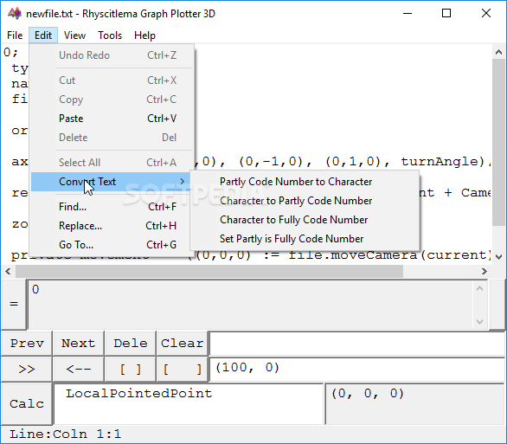Image resolution: width=507 pixels, height=444 pixels.
Task: Click the Dele button
Action: 131,343
